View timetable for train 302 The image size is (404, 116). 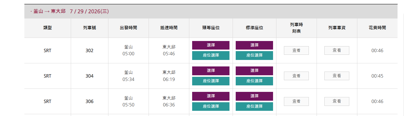pos(296,50)
